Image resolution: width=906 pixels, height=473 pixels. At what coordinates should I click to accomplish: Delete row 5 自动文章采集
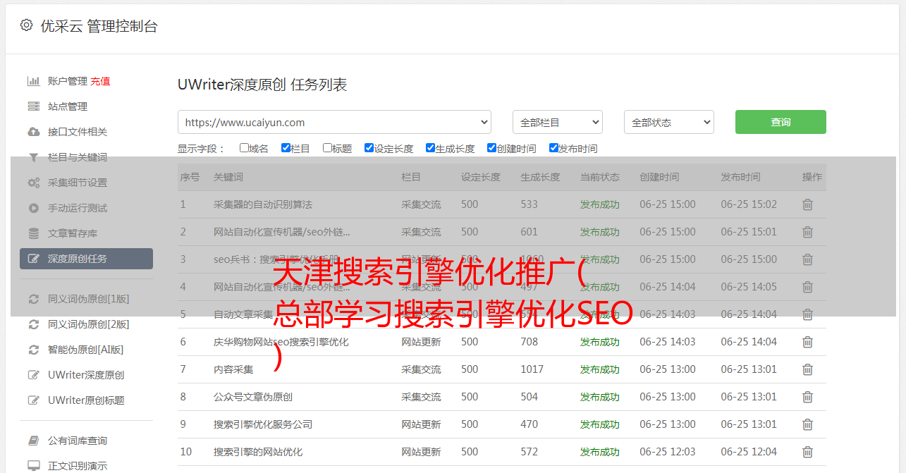point(807,314)
